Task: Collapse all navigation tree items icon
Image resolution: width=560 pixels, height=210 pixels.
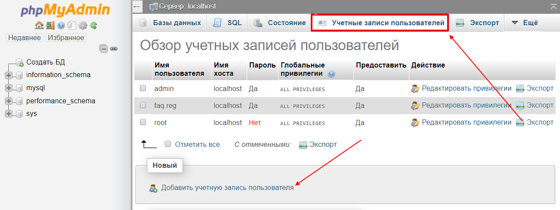Action: [104, 48]
